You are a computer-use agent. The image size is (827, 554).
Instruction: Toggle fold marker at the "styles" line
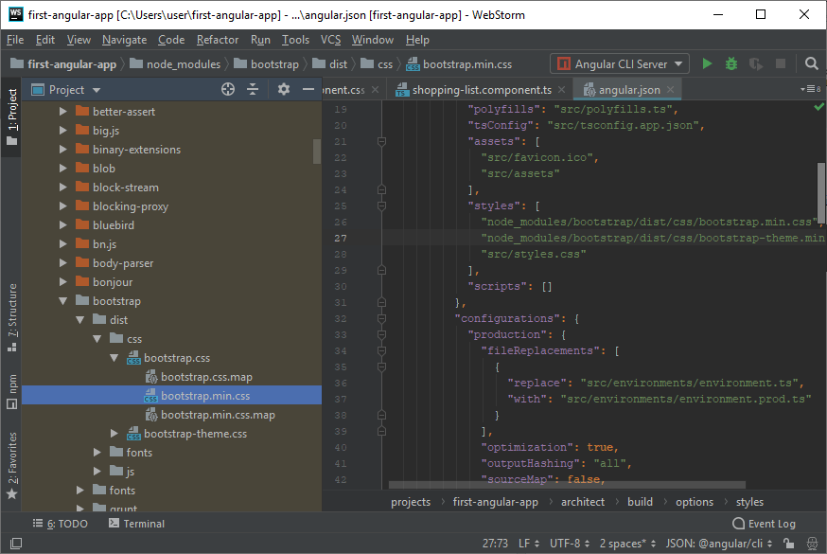coord(381,206)
